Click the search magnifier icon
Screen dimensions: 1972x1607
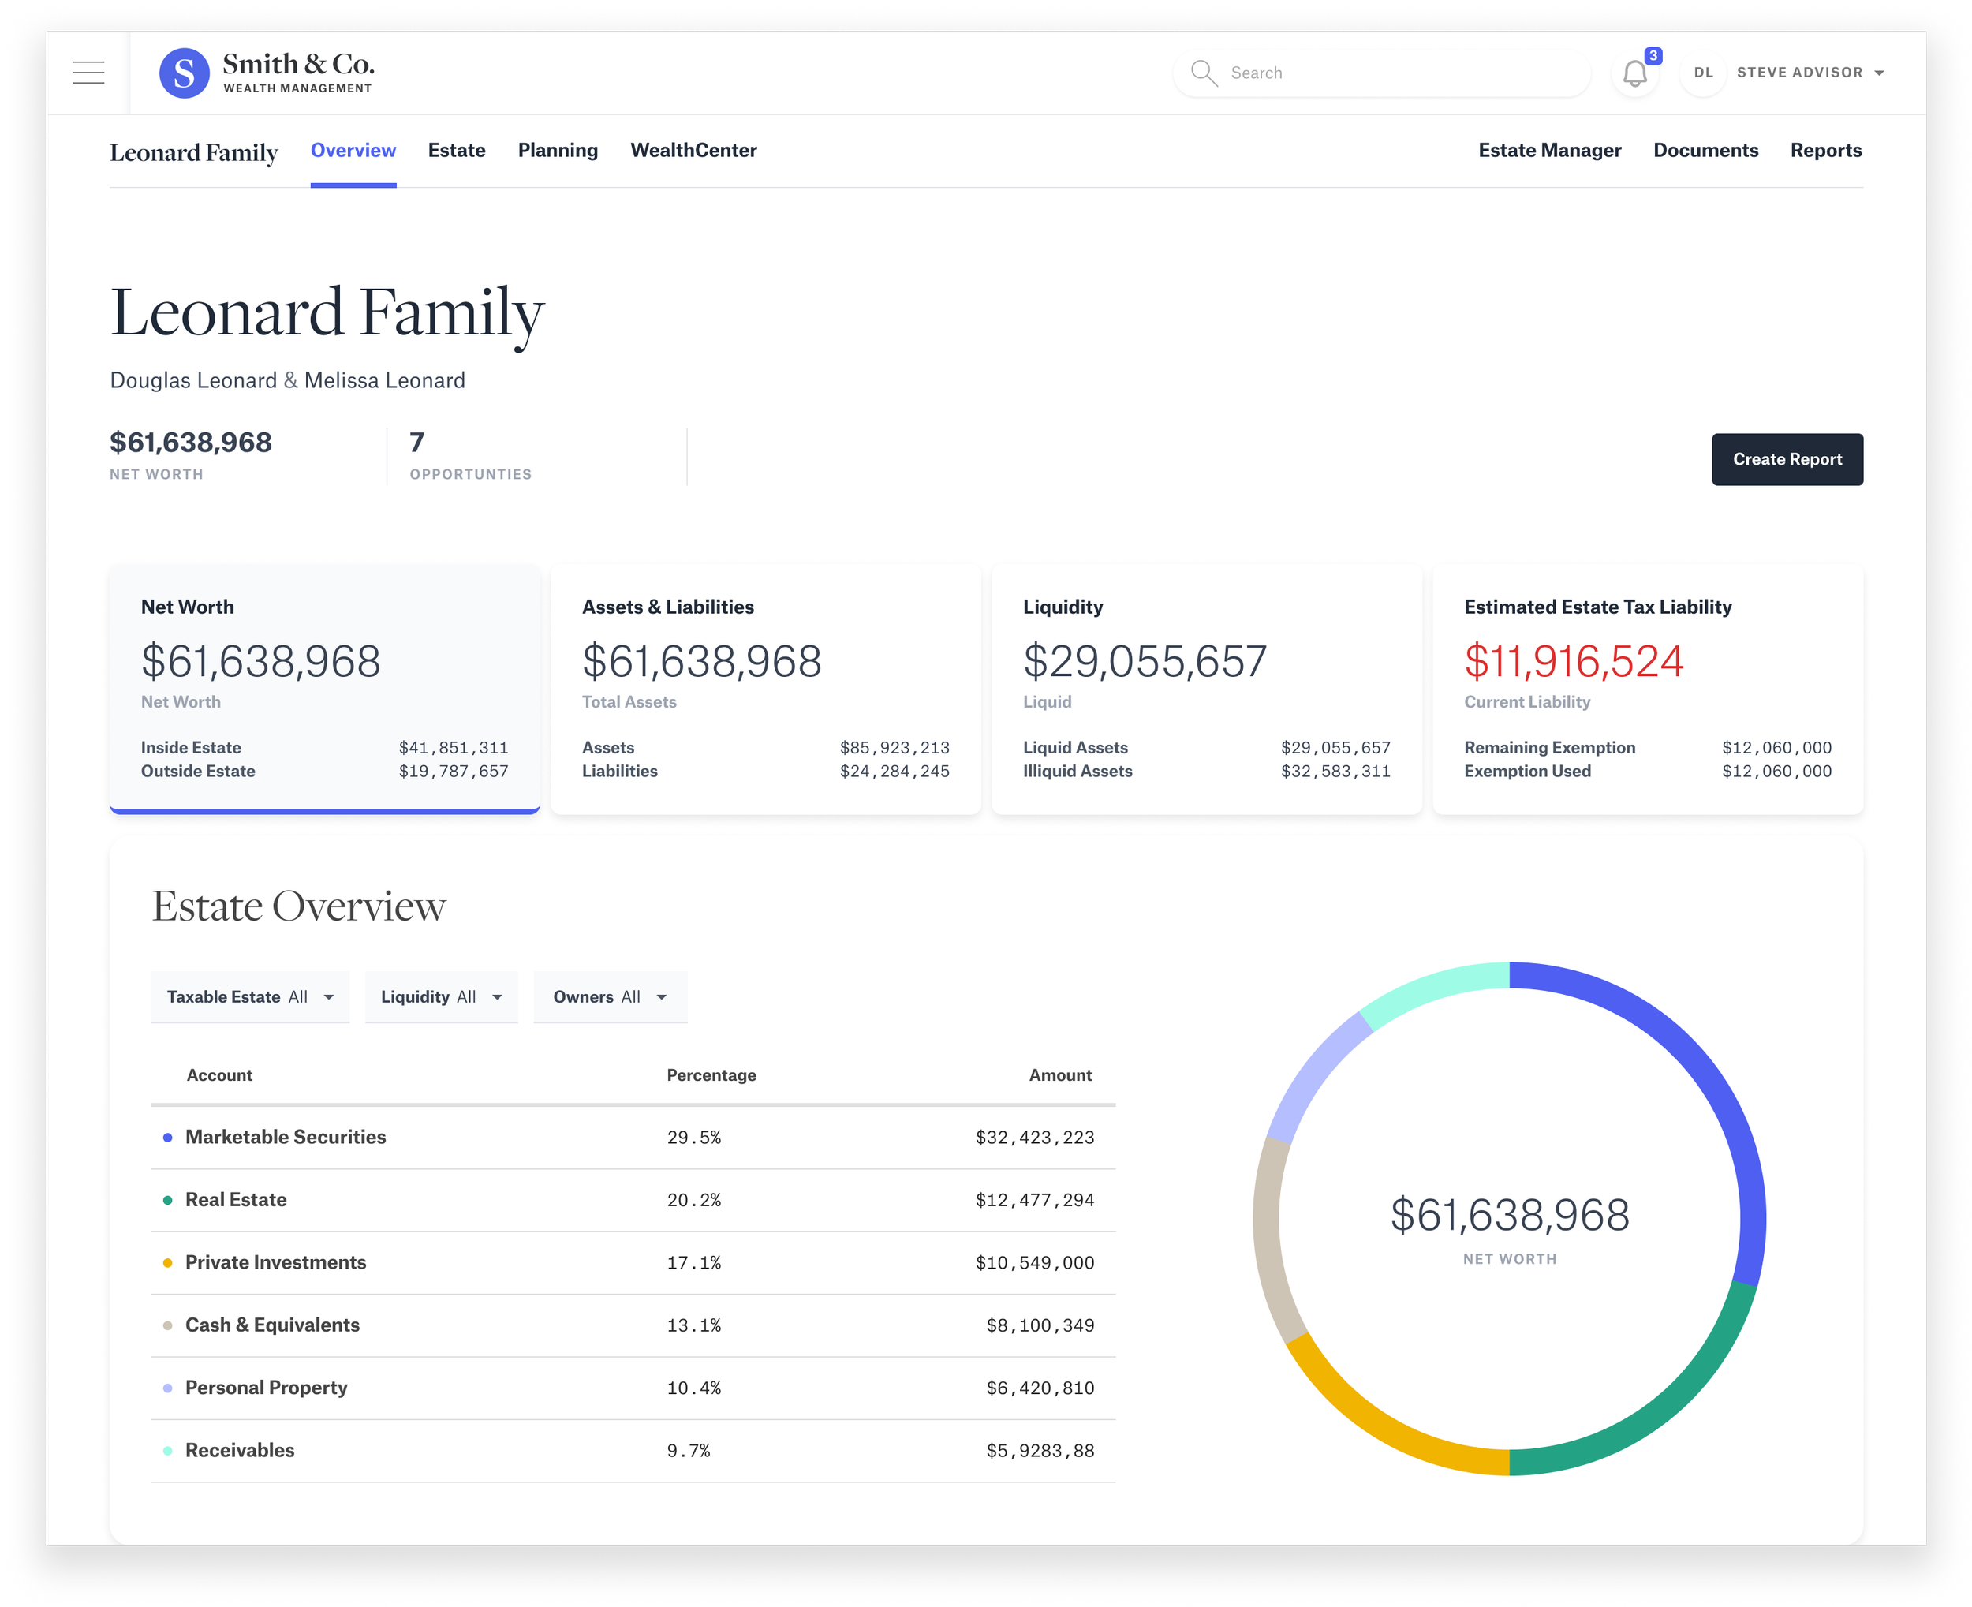1204,73
